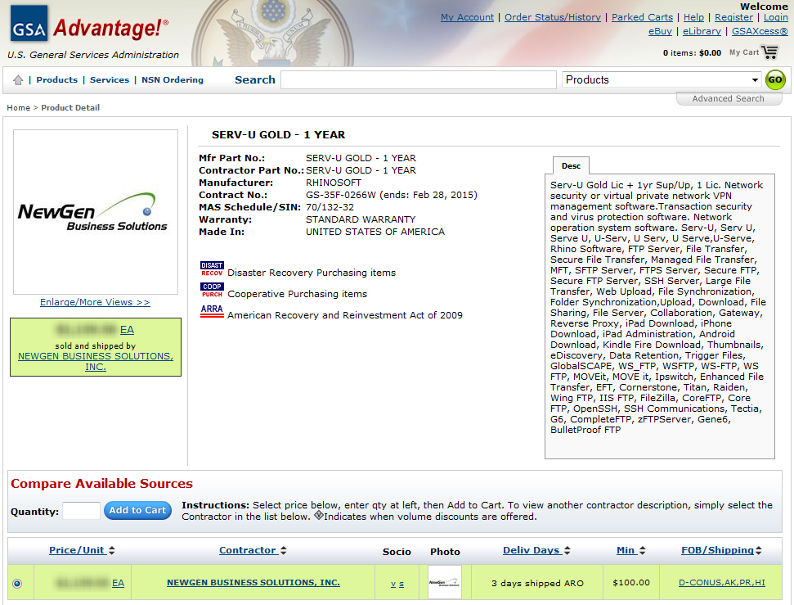Click the Cooperative Purchasing COOP icon
The width and height of the screenshot is (794, 605).
(x=212, y=291)
